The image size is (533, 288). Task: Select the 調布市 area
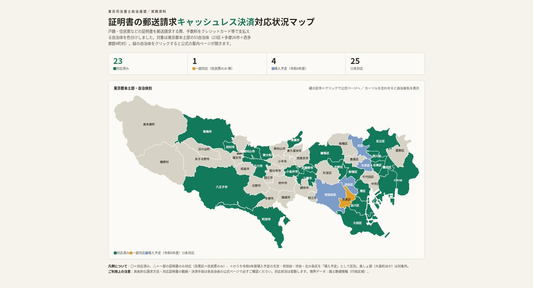click(304, 188)
